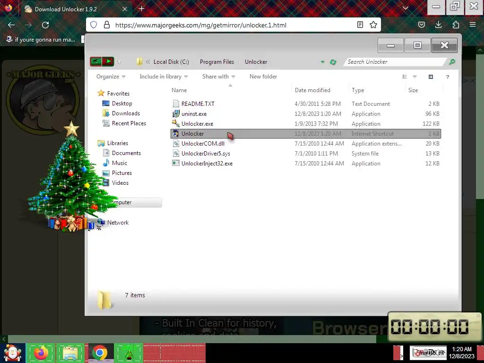The width and height of the screenshot is (484, 363).
Task: Open recent locations dropdown next to navigation arrows
Action: click(x=119, y=62)
